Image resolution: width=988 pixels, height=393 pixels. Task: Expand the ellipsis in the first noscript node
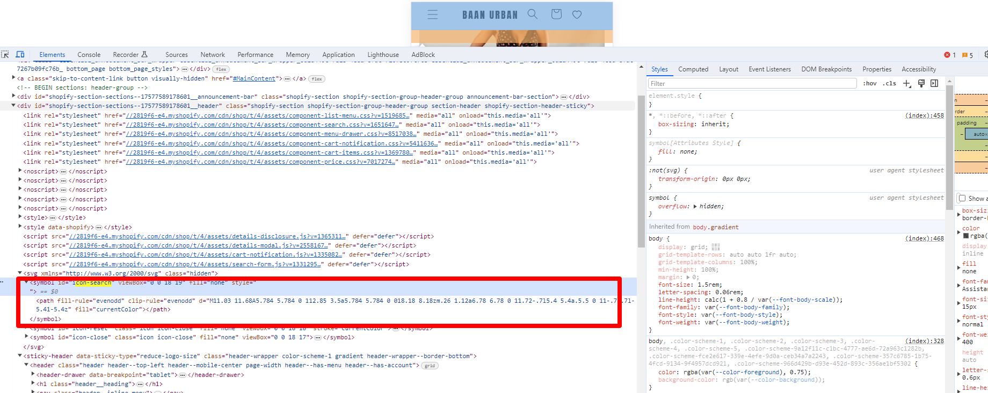(63, 172)
